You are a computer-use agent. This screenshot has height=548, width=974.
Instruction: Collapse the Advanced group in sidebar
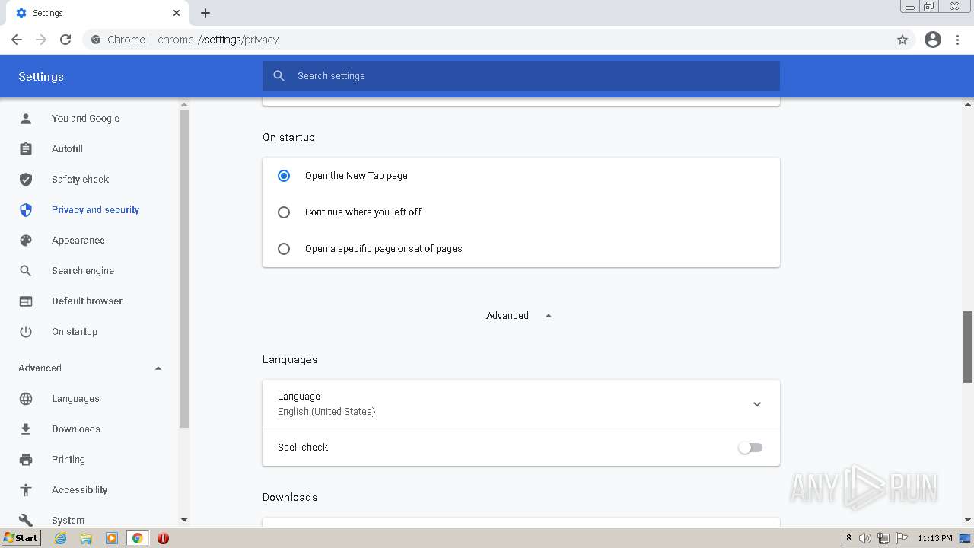tap(158, 368)
